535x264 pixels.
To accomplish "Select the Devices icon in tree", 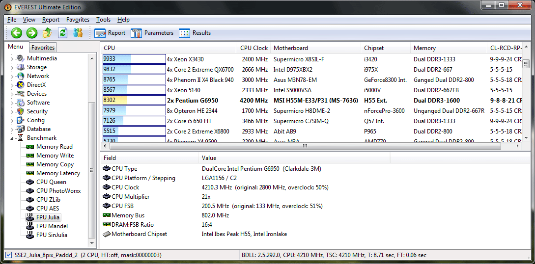I will coord(21,94).
